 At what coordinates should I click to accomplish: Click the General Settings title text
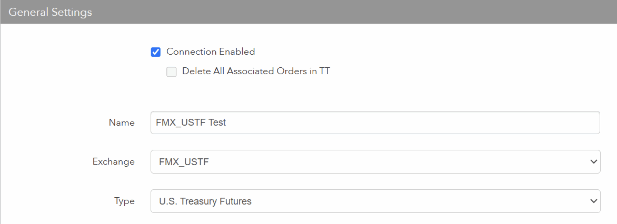tap(50, 12)
